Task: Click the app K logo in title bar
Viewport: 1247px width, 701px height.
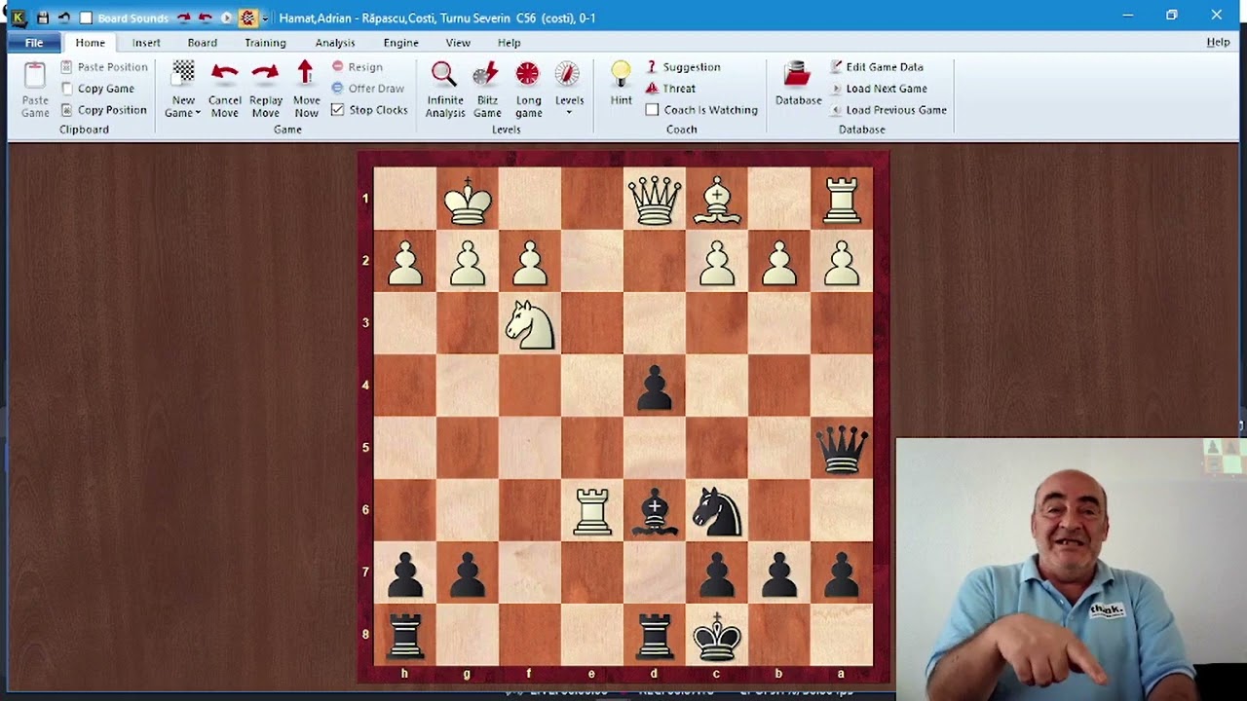Action: point(17,17)
